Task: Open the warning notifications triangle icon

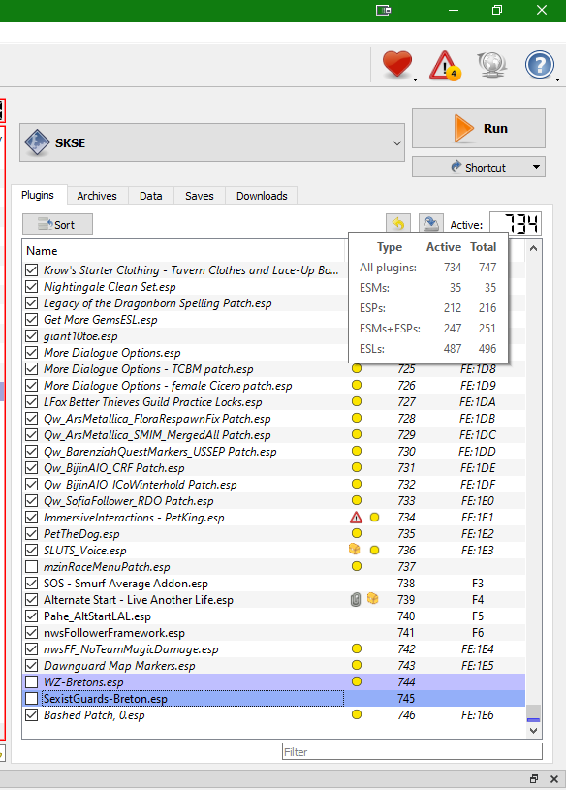Action: 444,65
